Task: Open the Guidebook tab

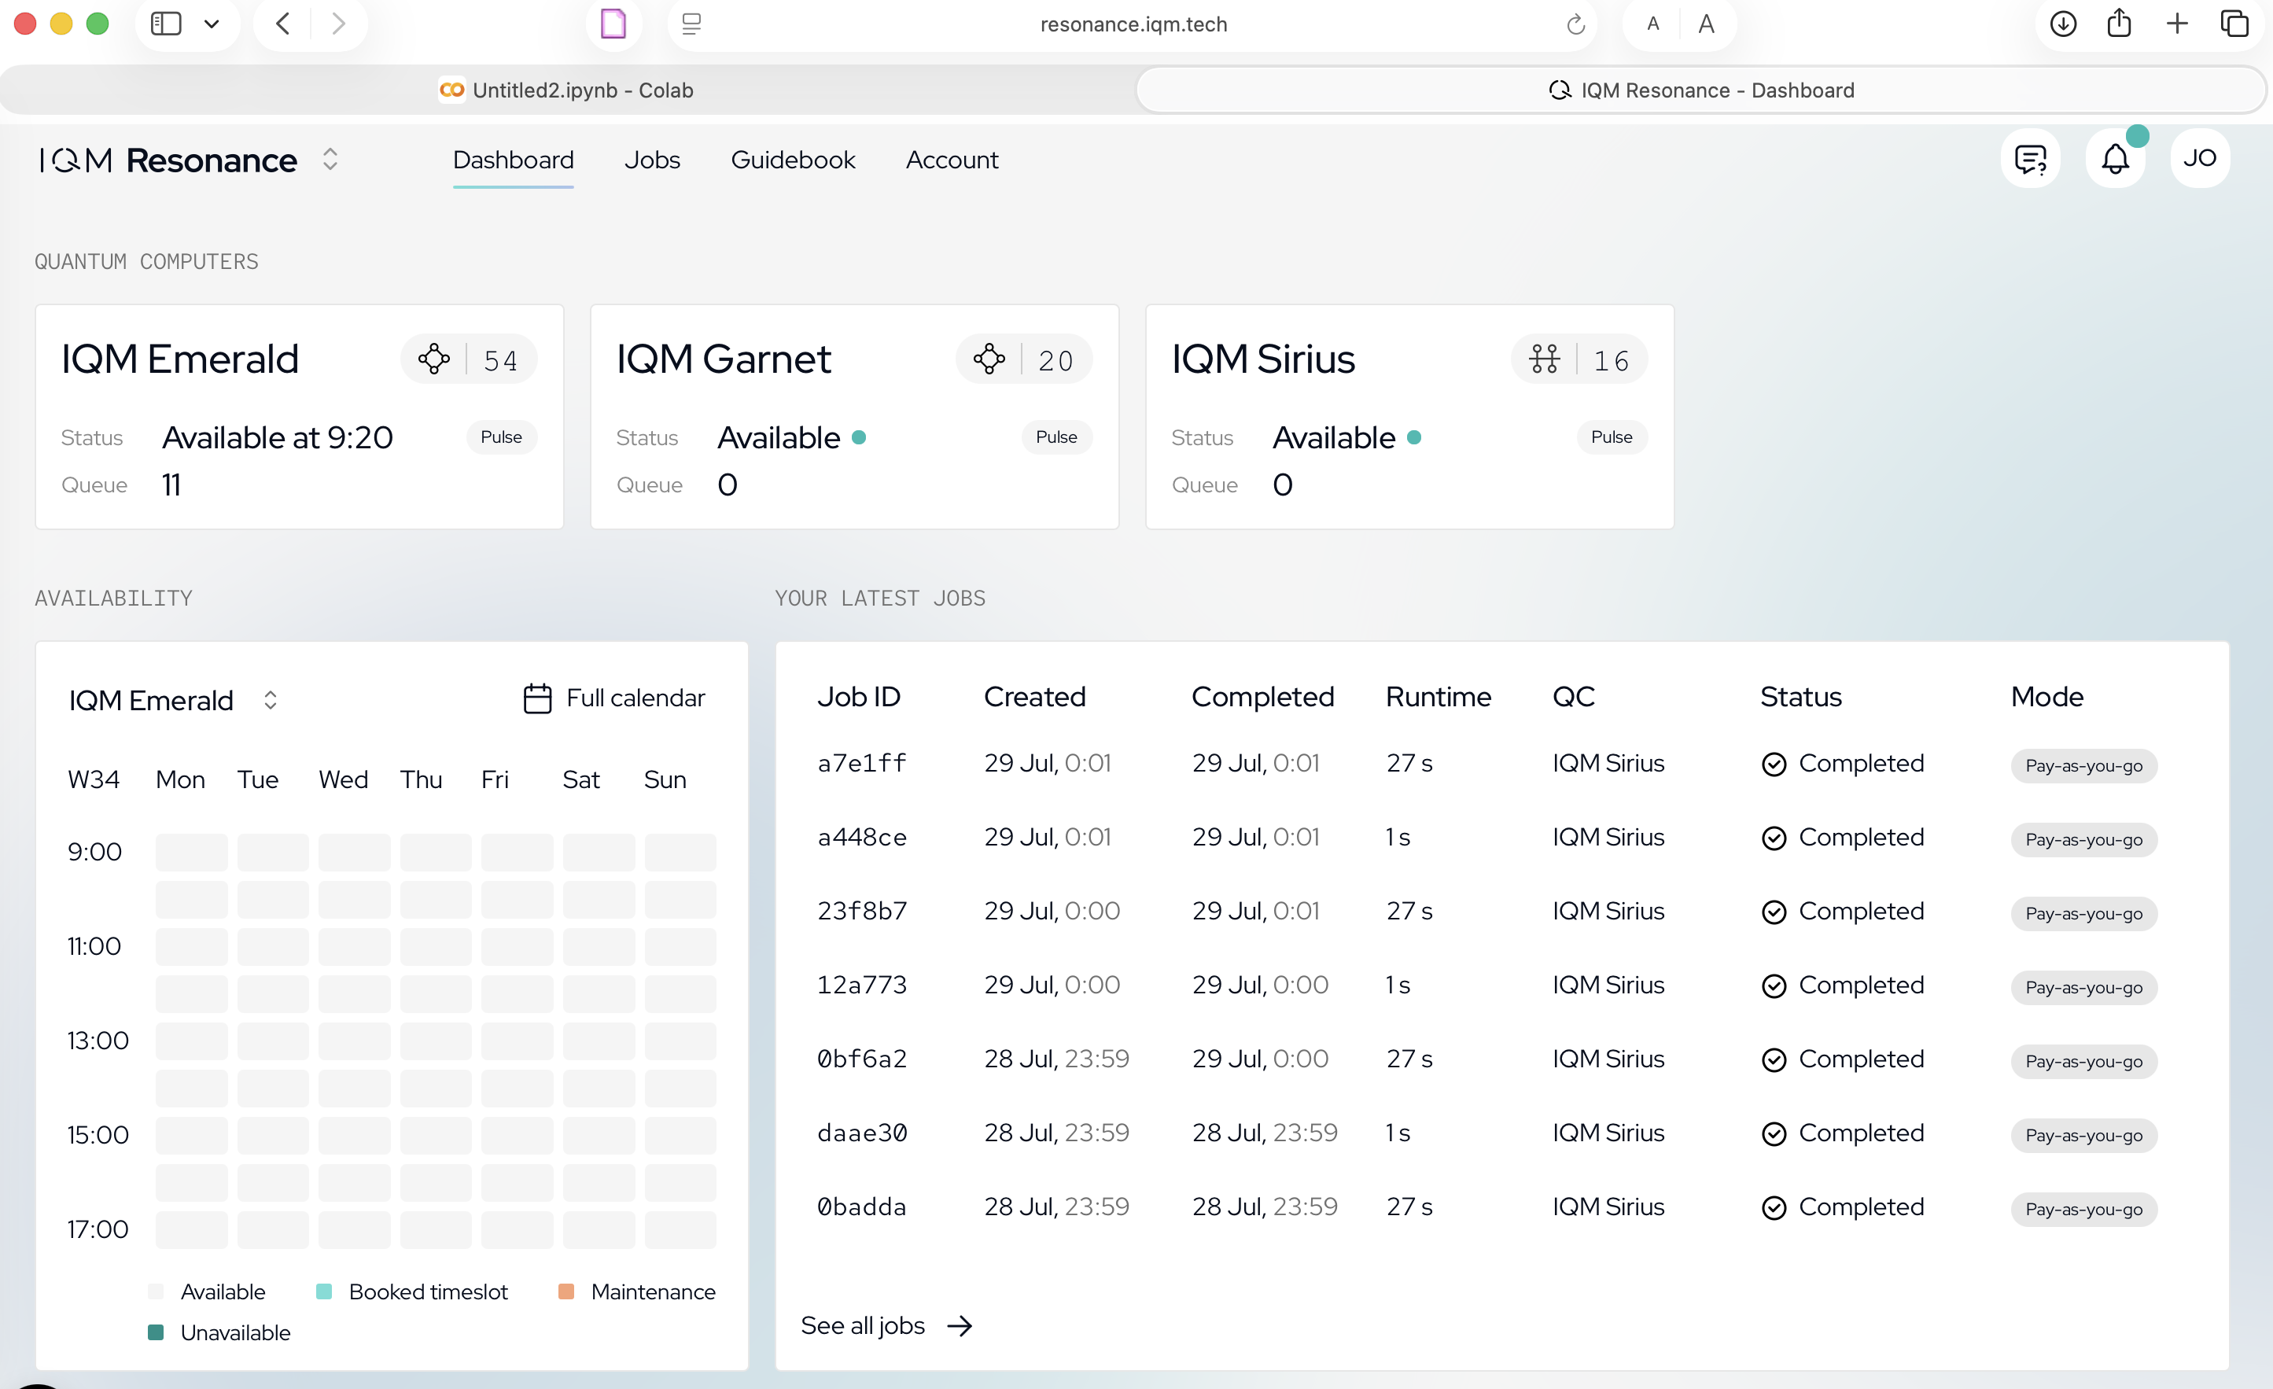Action: click(794, 160)
